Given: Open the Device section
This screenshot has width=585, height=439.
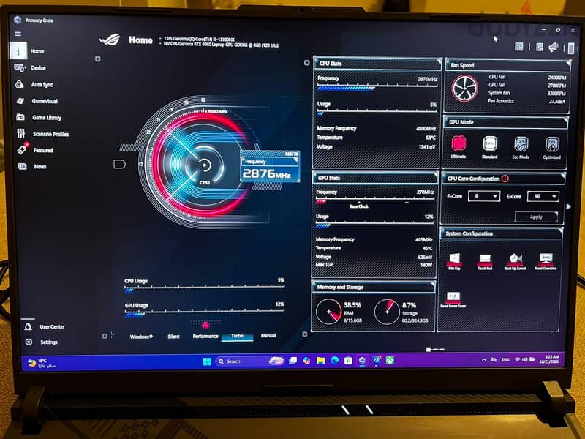Looking at the screenshot, I should tap(30, 68).
